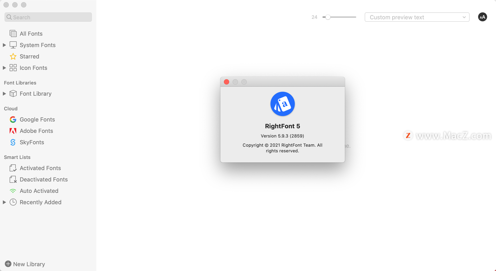Expand the Icon Fonts tree
This screenshot has height=271, width=496.
[4, 68]
